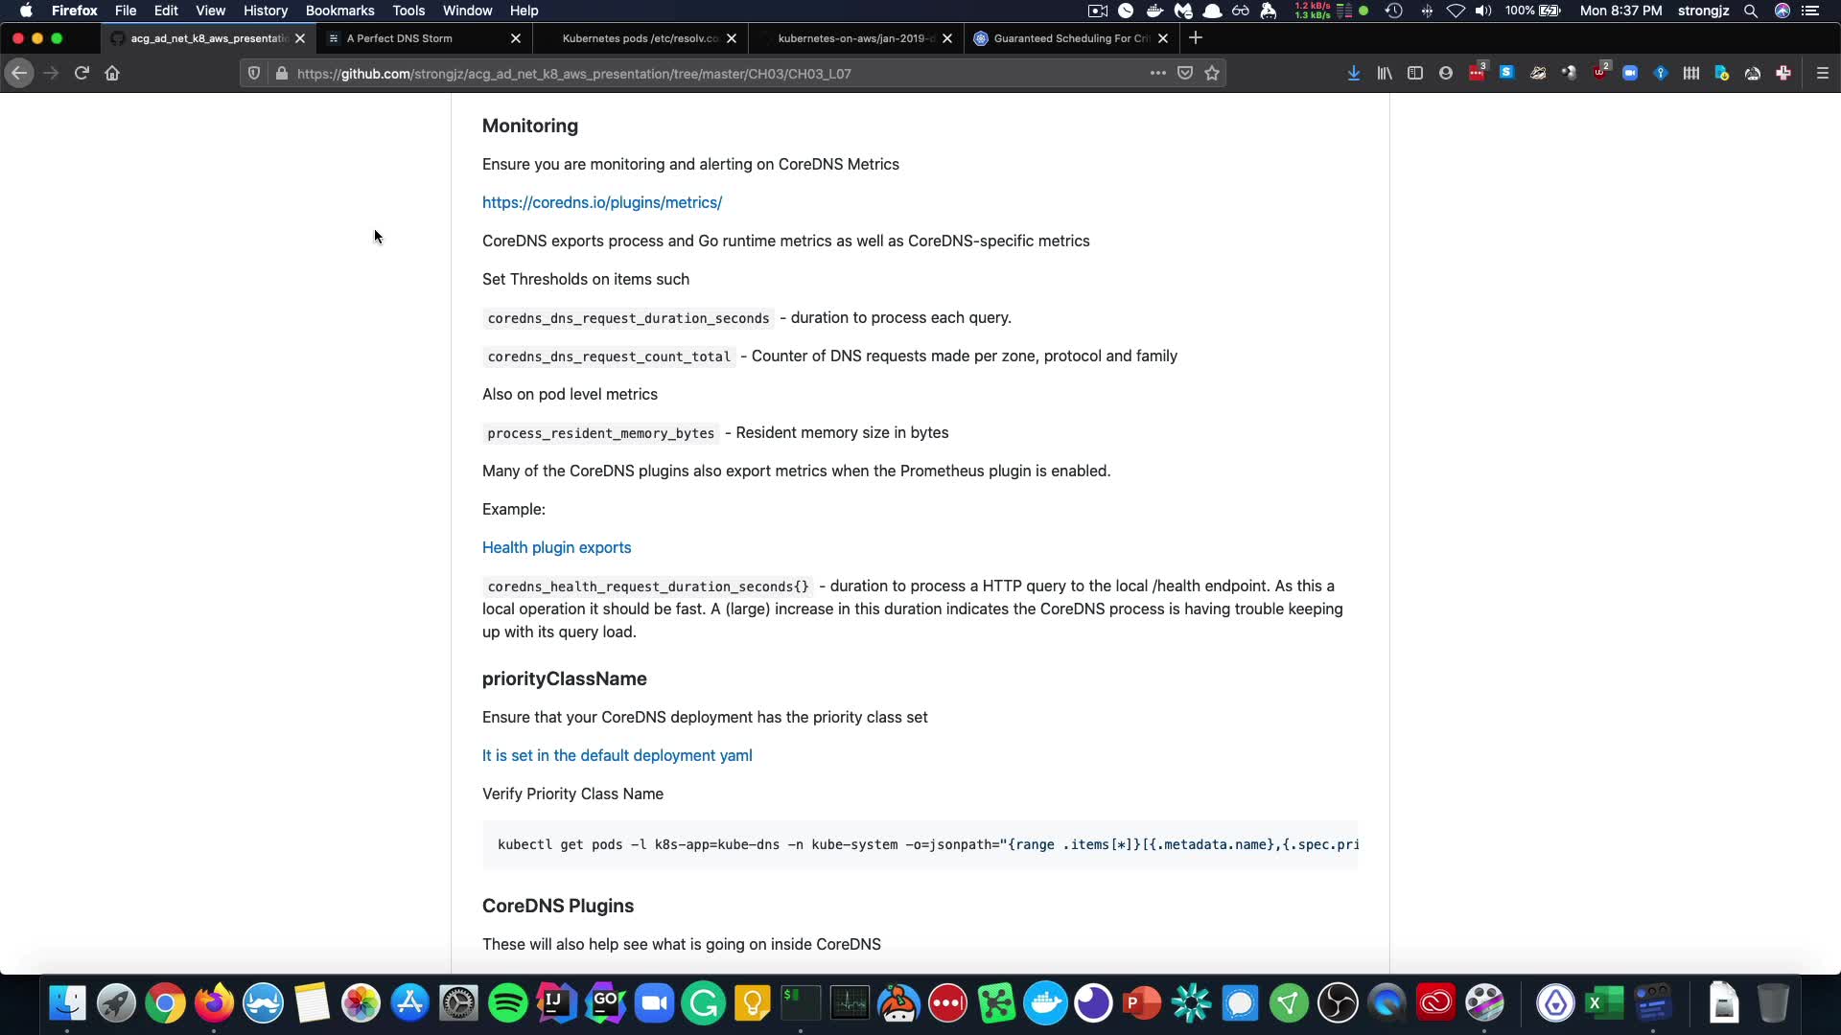
Task: Open the Library bookshelf icon
Action: (1384, 74)
